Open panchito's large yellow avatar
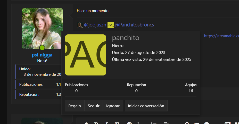Image resolution: width=239 pixels, height=124 pixels. click(x=86, y=55)
